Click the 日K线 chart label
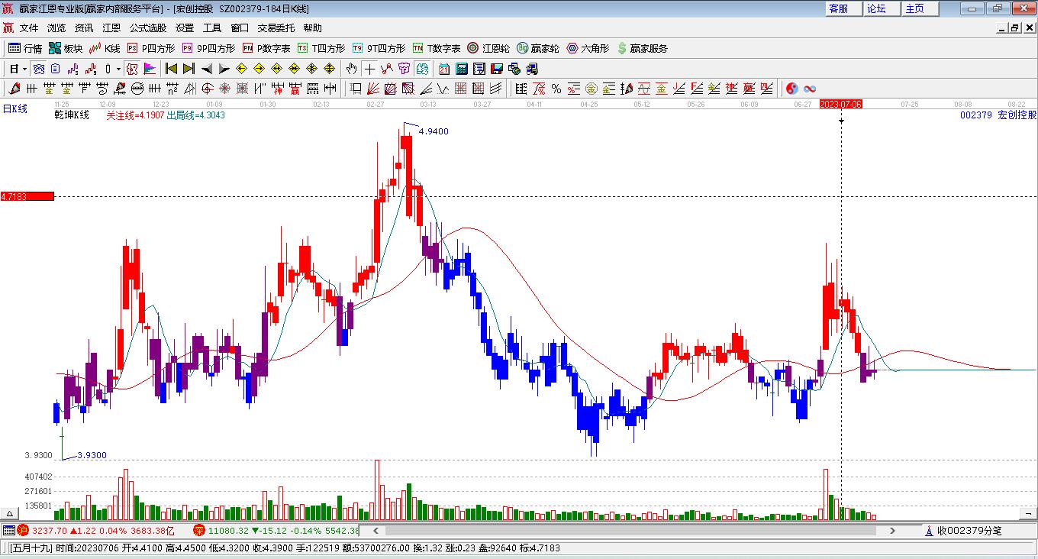This screenshot has height=559, width=1038. (15, 109)
